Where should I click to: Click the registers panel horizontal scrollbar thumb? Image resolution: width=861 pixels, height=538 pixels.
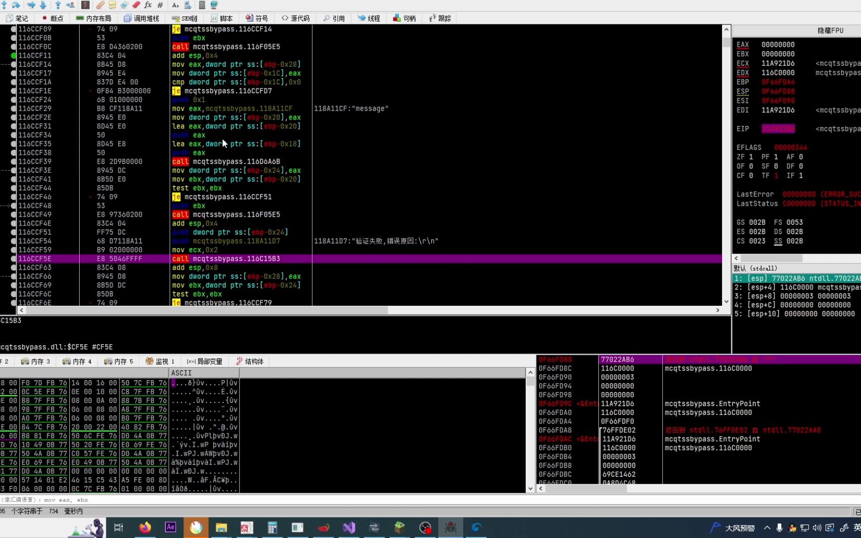coord(772,258)
